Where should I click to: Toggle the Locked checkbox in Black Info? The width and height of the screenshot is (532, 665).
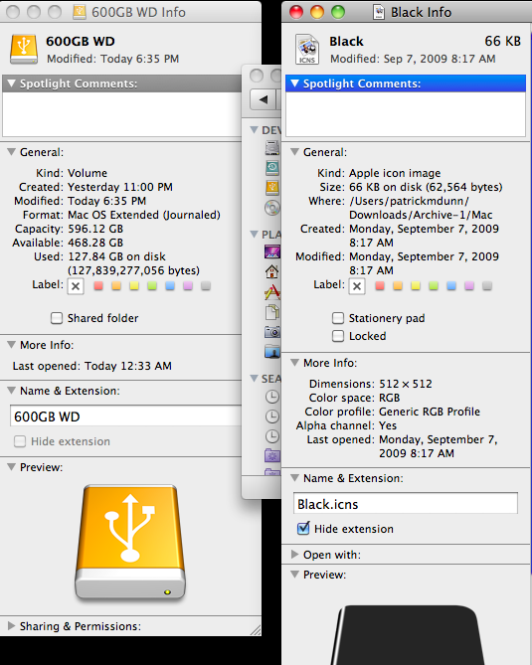click(x=338, y=336)
